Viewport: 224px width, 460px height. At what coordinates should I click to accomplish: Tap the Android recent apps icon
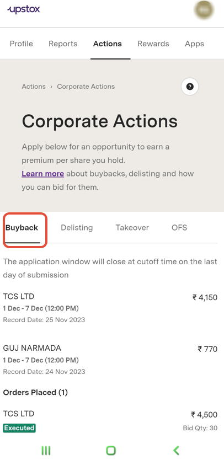tap(46, 450)
